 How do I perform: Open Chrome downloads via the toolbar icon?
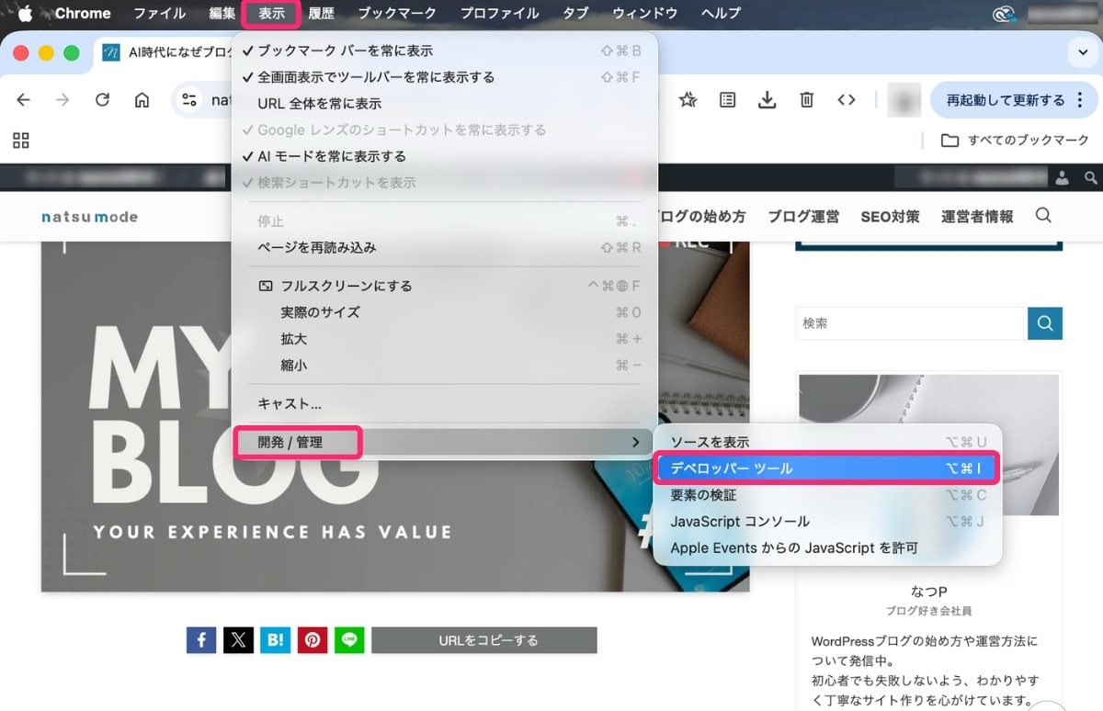(767, 99)
